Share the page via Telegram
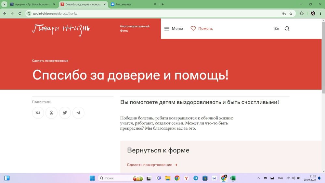The height and width of the screenshot is (183, 325). 78,113
